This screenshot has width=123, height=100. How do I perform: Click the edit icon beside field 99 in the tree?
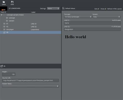tap(4, 32)
